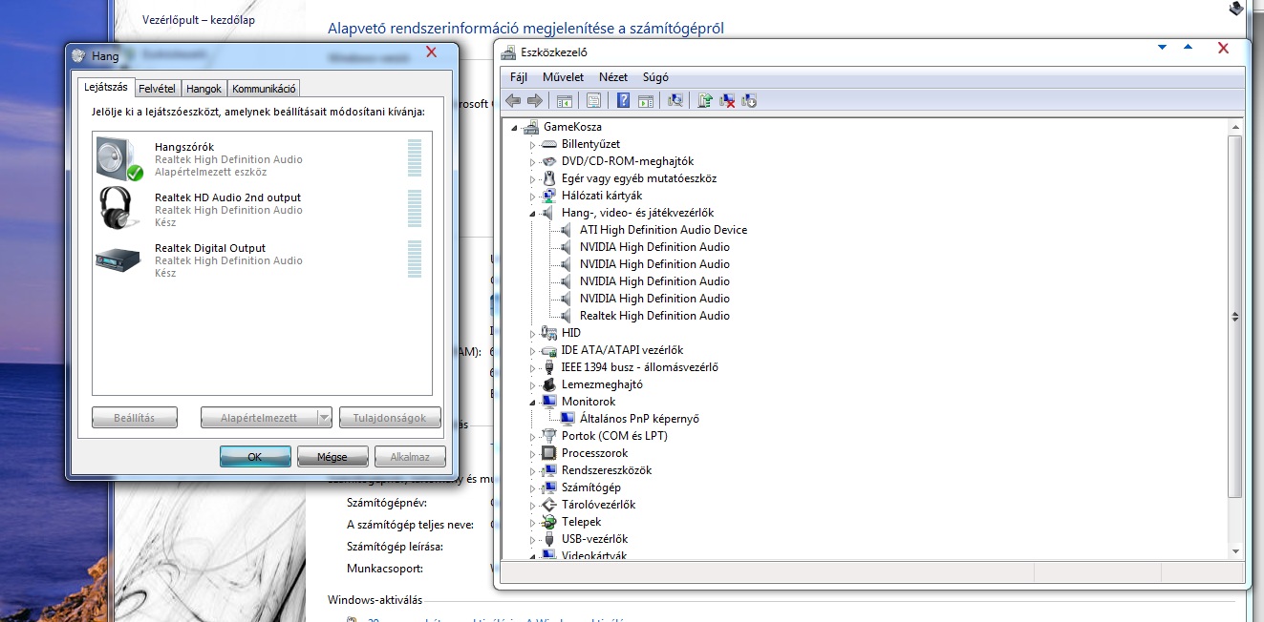The width and height of the screenshot is (1264, 622).
Task: Collapse the Monitorok category
Action: point(533,403)
